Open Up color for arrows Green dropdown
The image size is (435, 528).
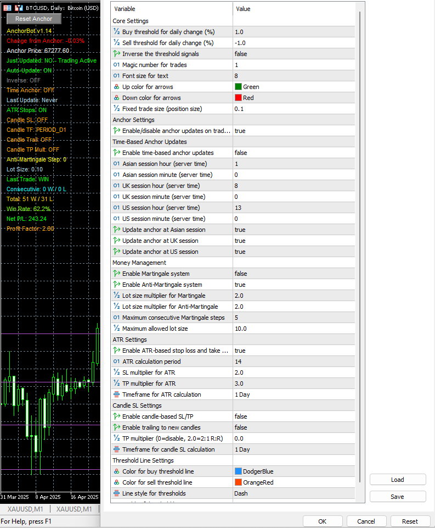(294, 87)
